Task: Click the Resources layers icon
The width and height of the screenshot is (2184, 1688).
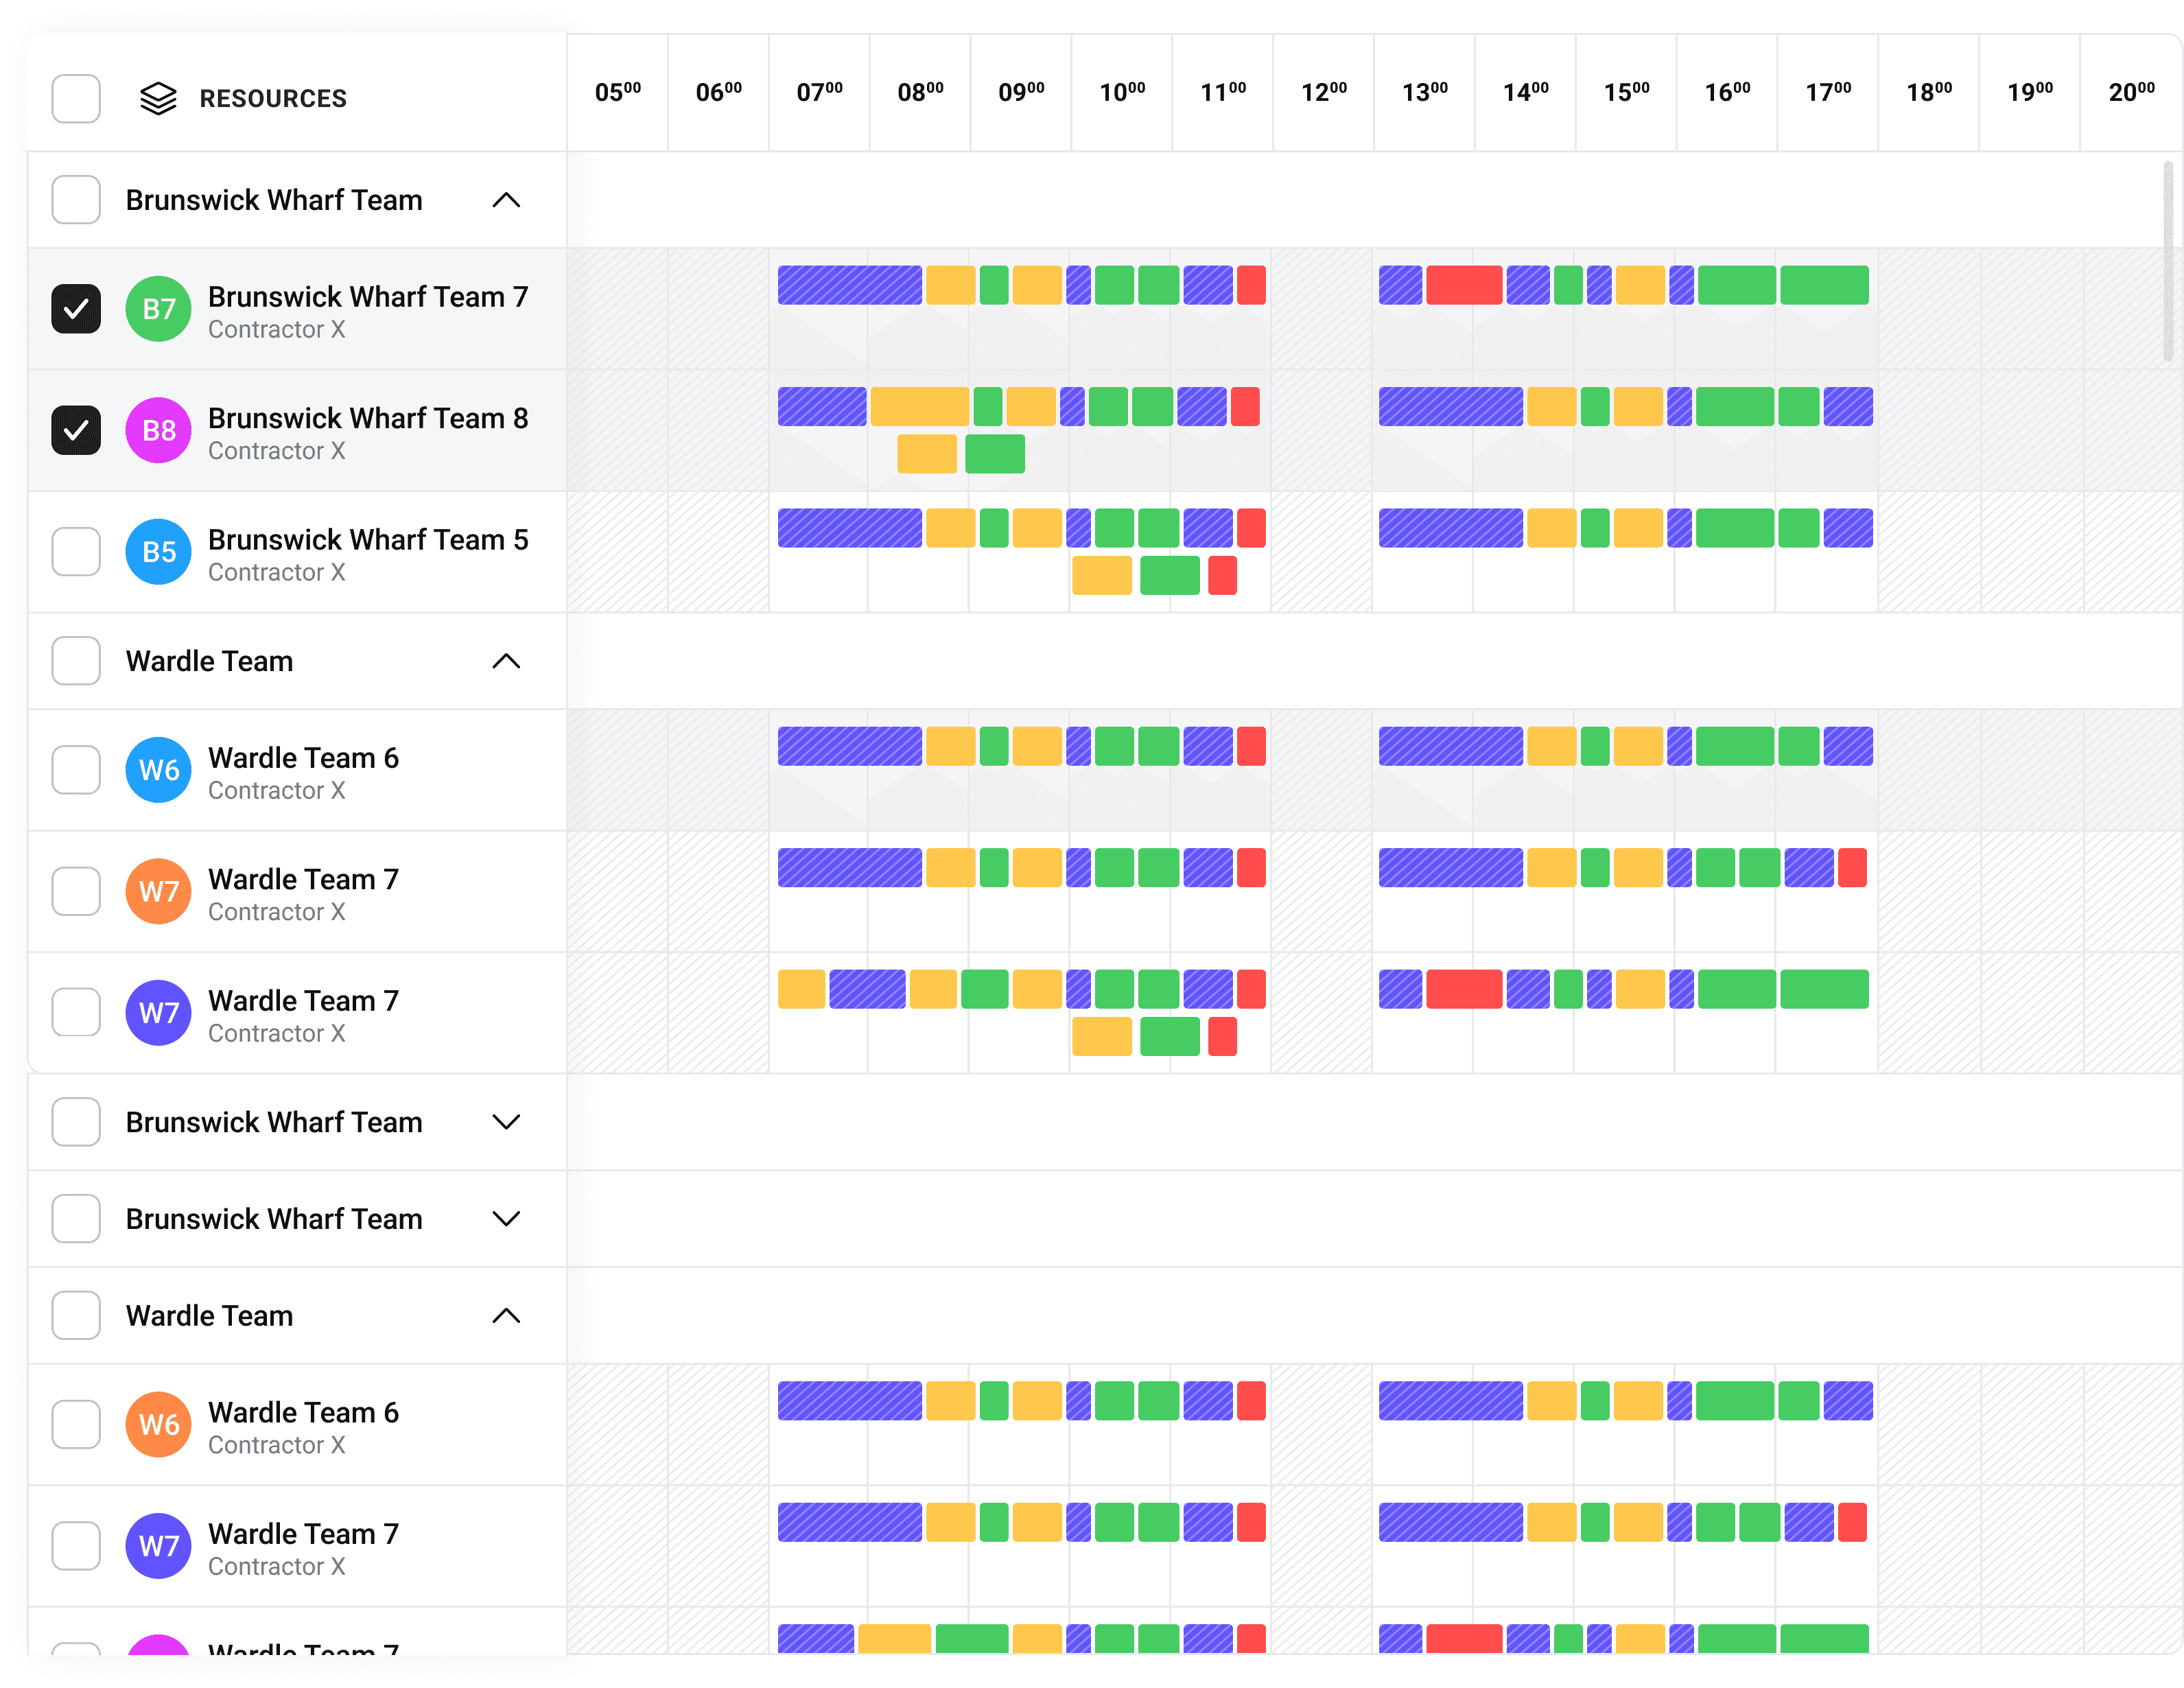Action: pos(158,98)
